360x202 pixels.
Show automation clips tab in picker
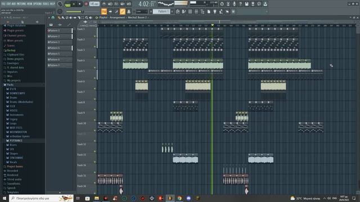(x=69, y=25)
